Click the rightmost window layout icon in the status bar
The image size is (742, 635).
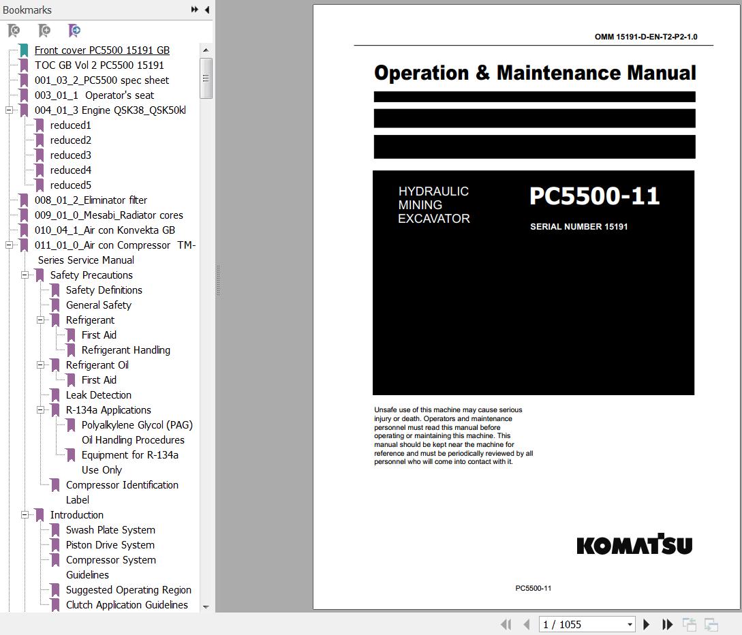click(711, 625)
